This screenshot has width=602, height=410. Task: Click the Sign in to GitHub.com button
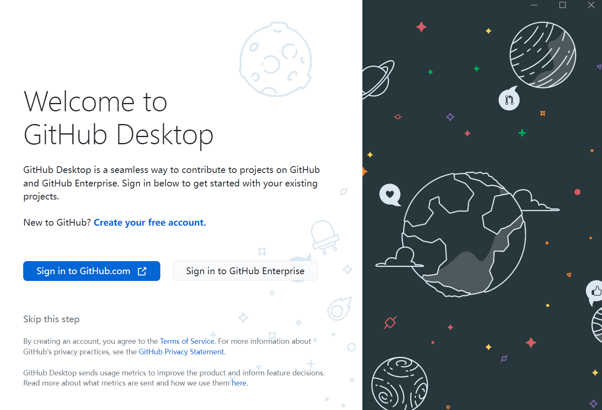click(x=92, y=271)
